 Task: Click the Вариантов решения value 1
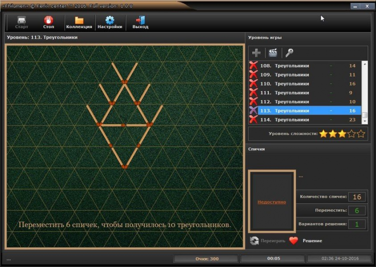click(357, 224)
